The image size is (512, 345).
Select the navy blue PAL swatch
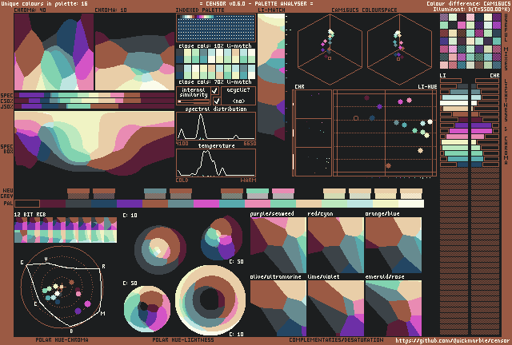[104, 204]
